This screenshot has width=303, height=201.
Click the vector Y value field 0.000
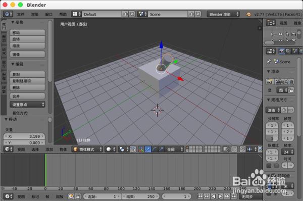coord(24,142)
